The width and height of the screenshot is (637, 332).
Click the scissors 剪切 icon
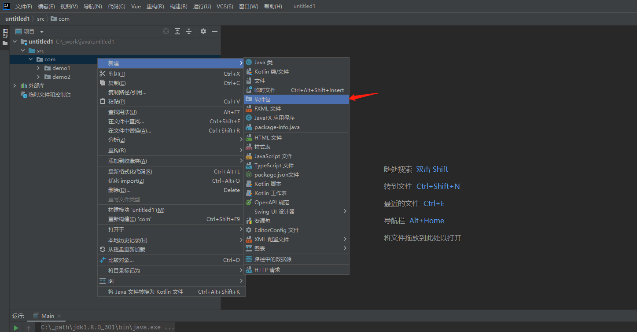click(x=103, y=74)
